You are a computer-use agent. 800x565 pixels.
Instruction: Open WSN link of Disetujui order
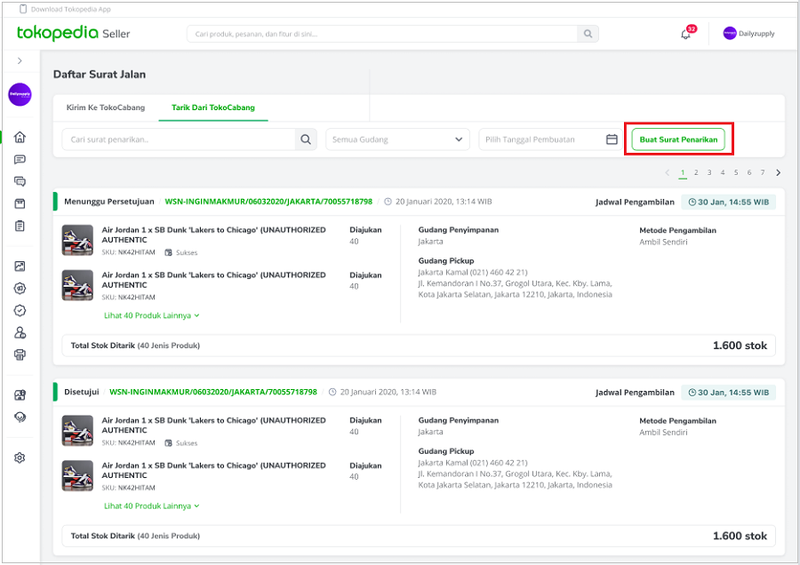click(x=213, y=392)
